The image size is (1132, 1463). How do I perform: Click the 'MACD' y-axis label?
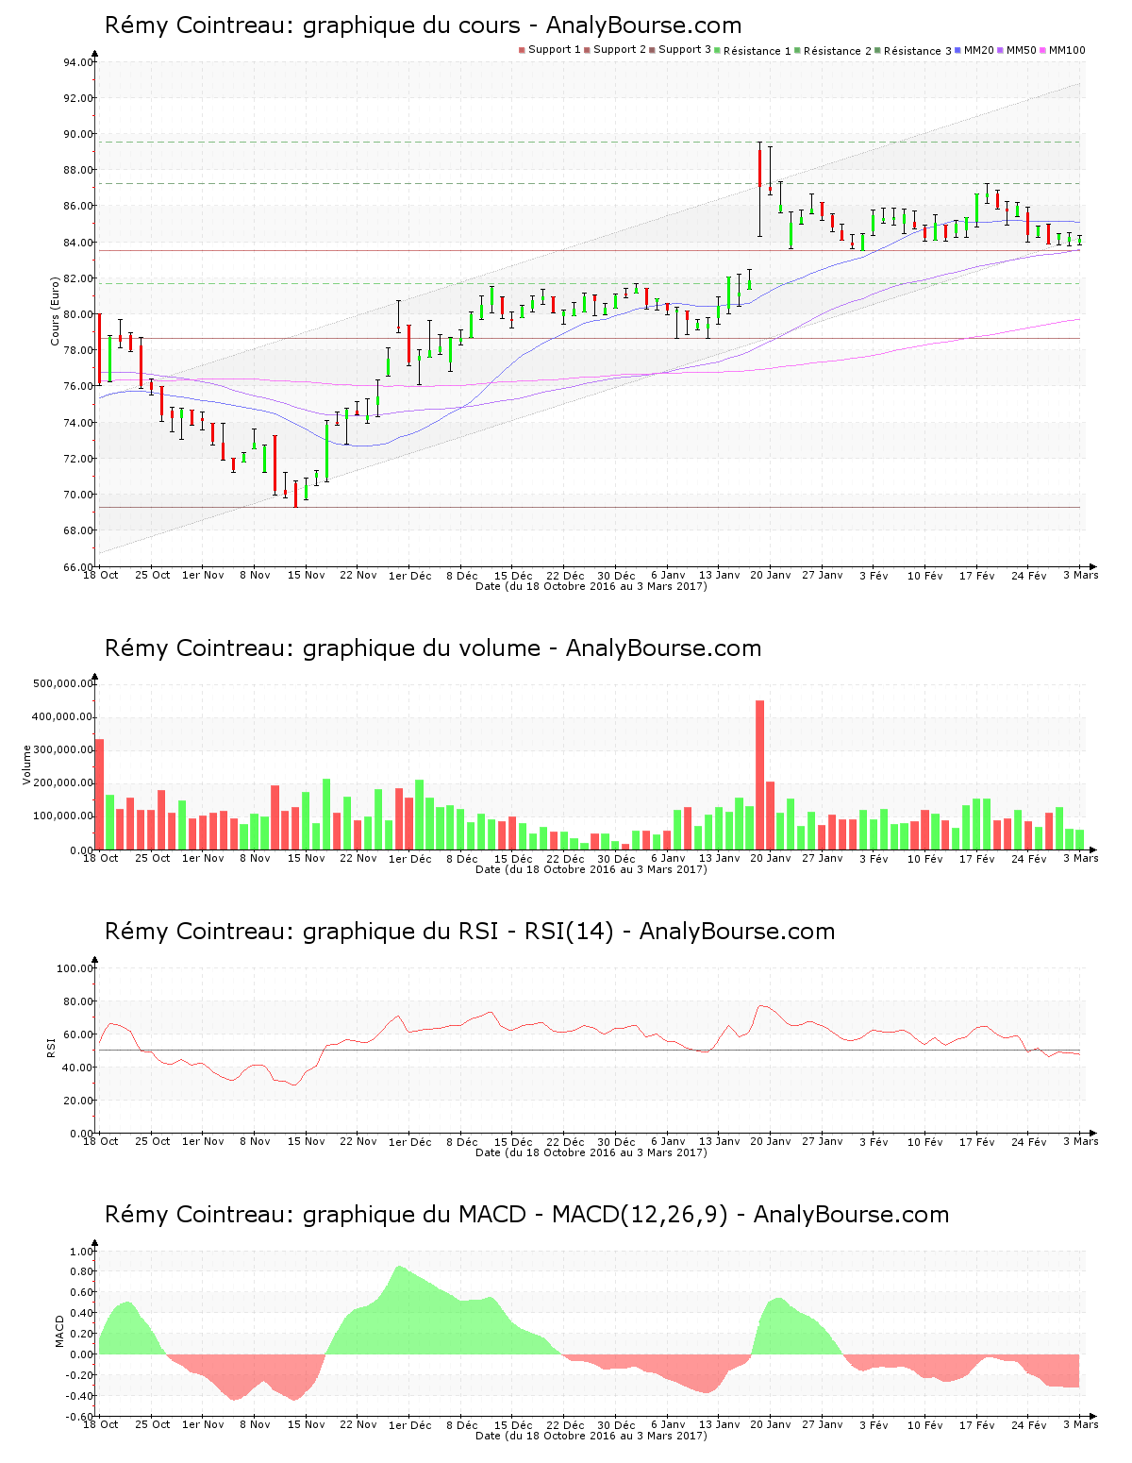click(60, 1331)
